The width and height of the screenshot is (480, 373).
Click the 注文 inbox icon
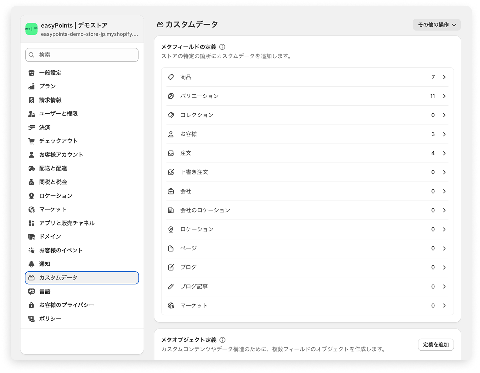tap(171, 153)
